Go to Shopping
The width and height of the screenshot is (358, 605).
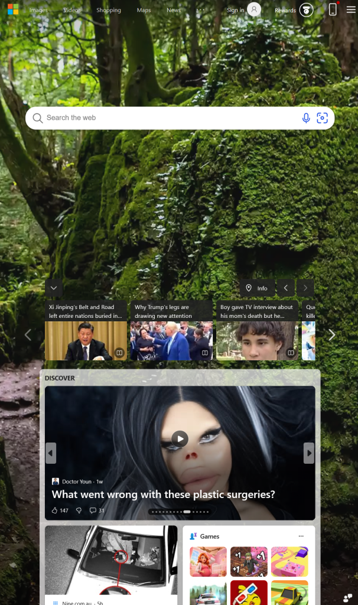point(108,10)
